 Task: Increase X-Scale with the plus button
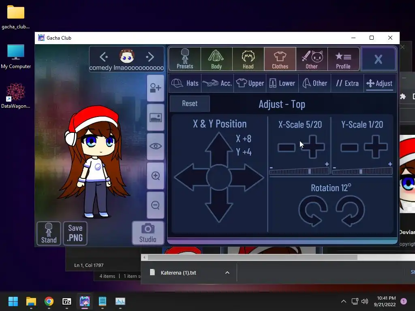[x=313, y=147]
